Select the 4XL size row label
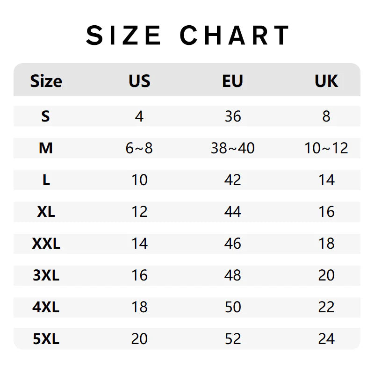 [x=46, y=307]
